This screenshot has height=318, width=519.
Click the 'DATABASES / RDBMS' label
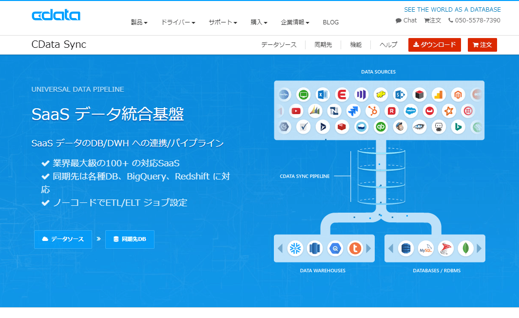(x=437, y=271)
